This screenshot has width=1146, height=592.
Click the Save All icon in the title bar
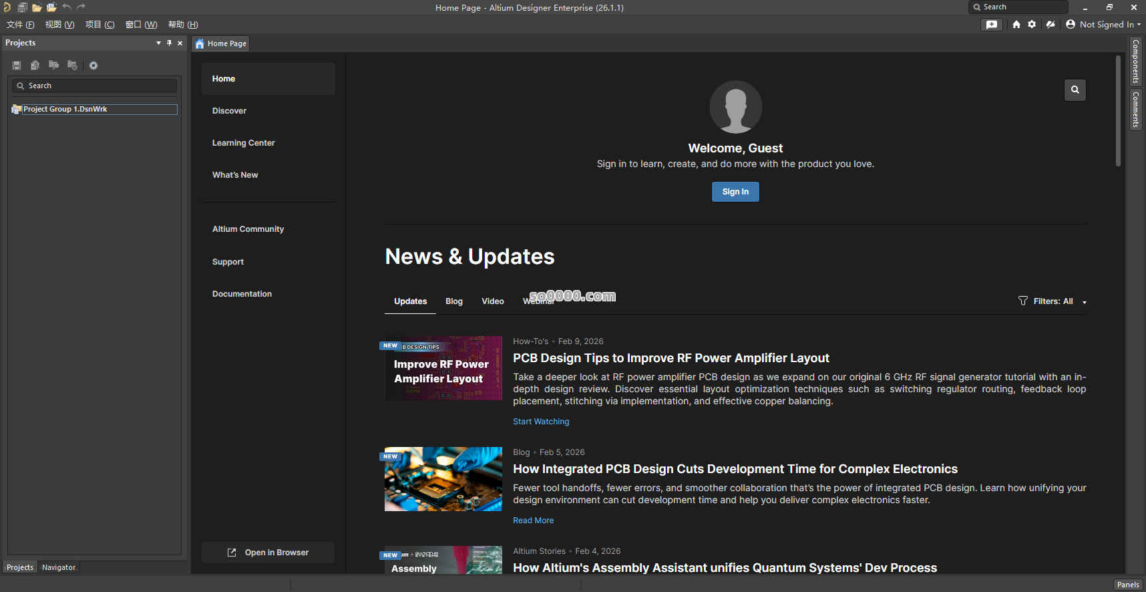(x=22, y=7)
